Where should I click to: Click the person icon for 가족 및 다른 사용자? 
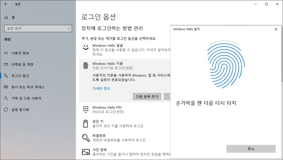[x=6, y=98]
